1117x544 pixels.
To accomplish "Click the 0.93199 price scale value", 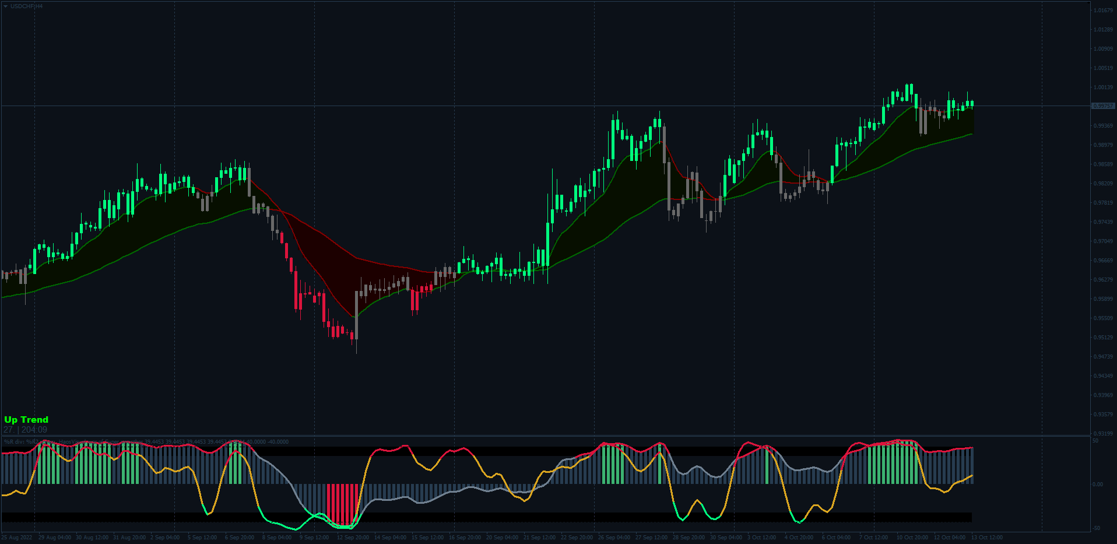I will (1103, 434).
